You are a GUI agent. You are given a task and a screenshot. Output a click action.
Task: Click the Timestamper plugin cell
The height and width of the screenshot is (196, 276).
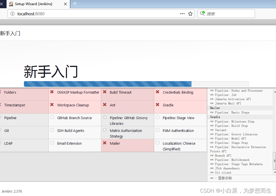pos(24,107)
